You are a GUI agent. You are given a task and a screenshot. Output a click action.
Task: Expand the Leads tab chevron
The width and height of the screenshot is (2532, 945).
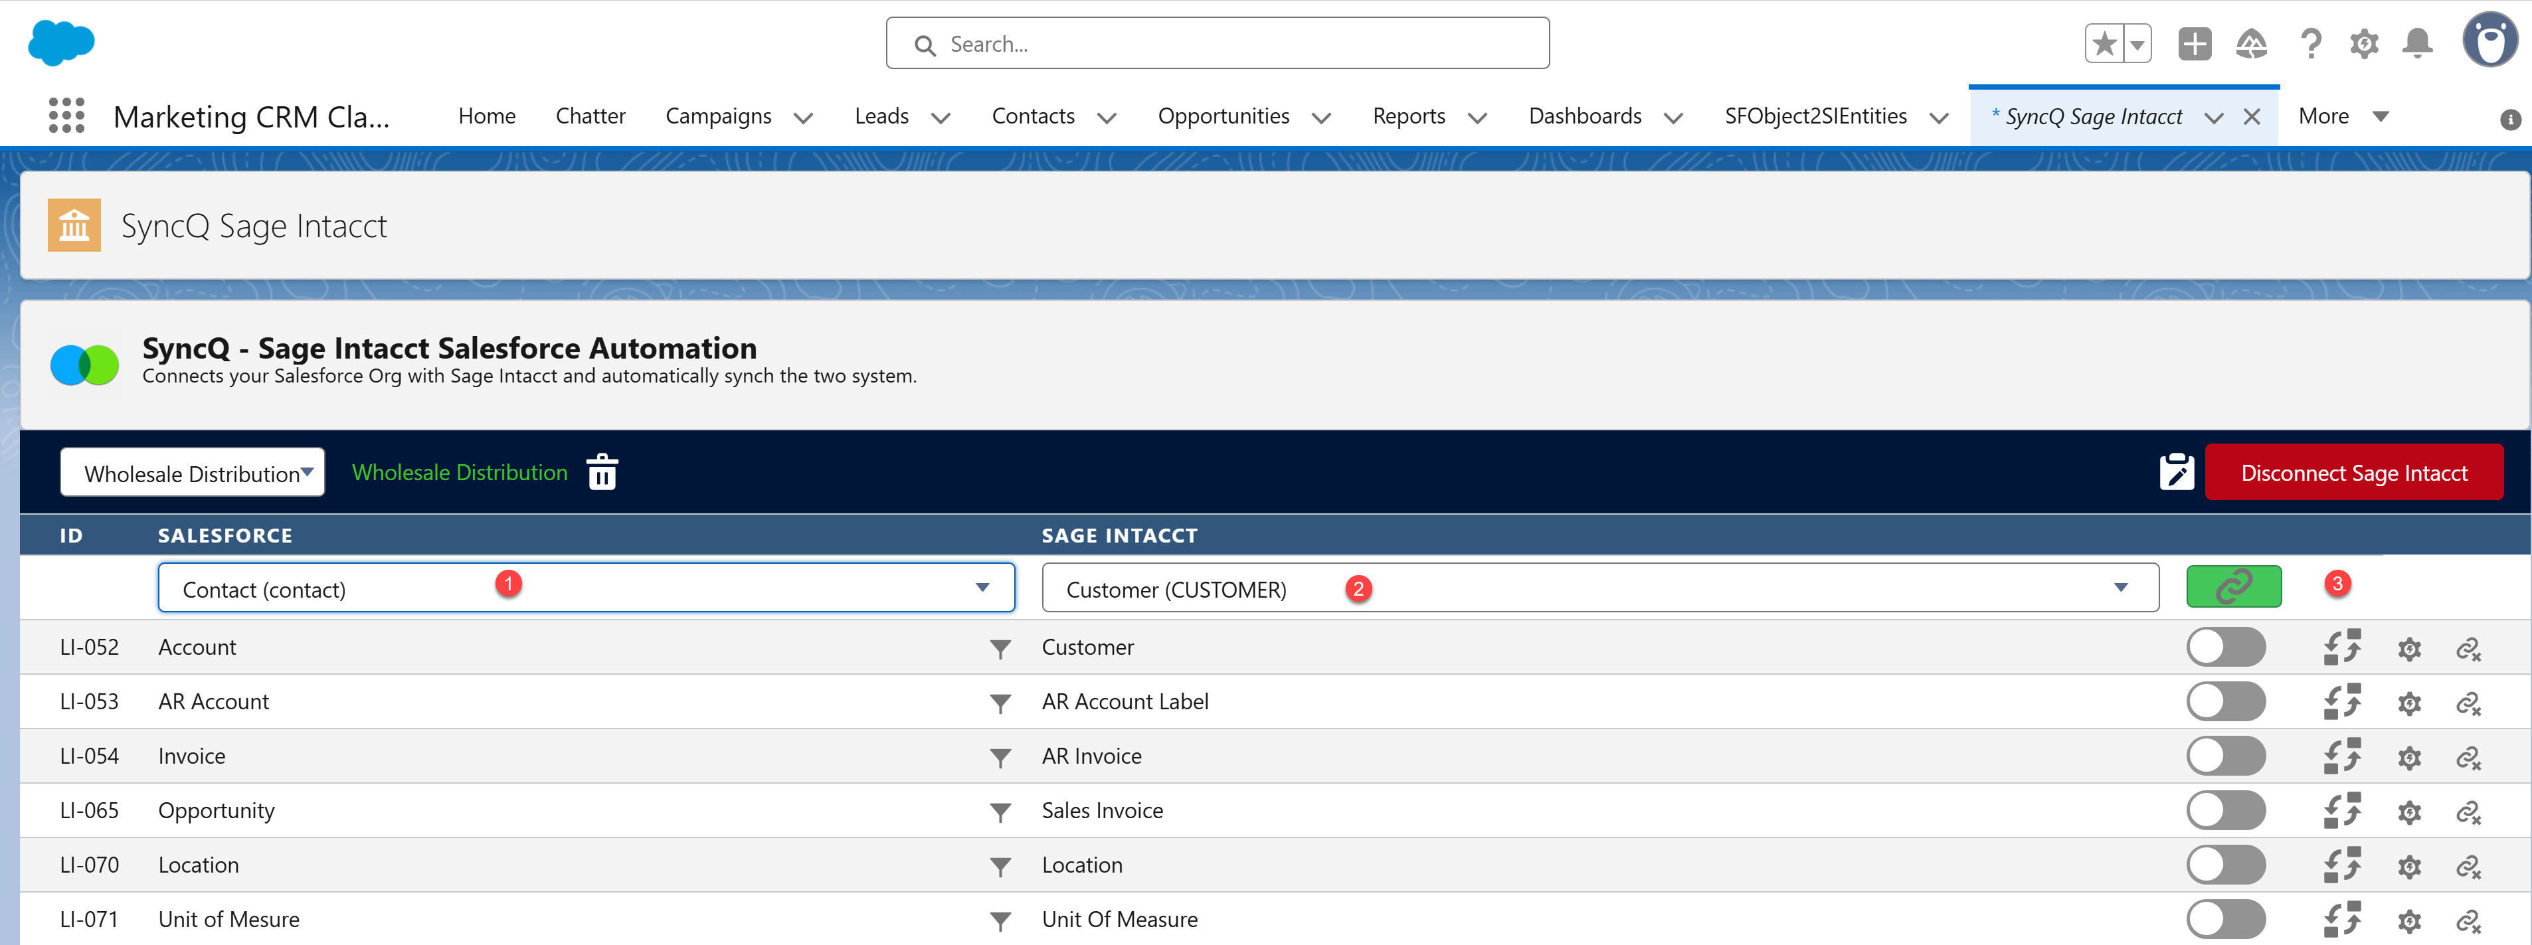940,118
